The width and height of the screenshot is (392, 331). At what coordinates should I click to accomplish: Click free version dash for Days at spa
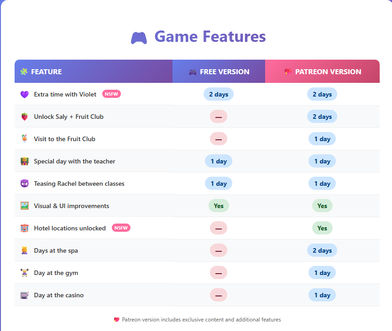tap(219, 250)
